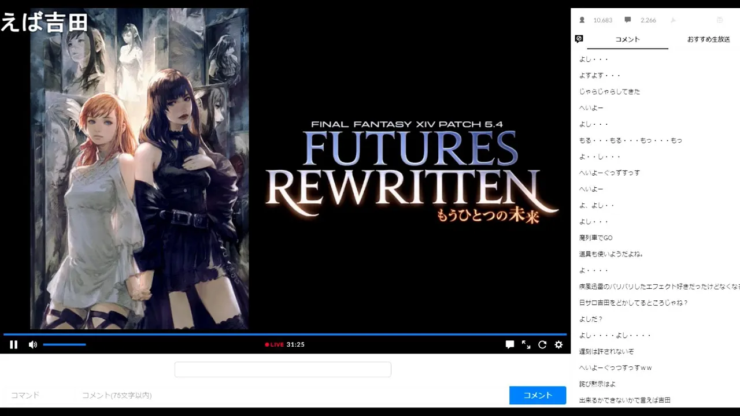Select comment 'よし・・・・よし・・・・'
Image resolution: width=740 pixels, height=416 pixels.
pyautogui.click(x=615, y=335)
